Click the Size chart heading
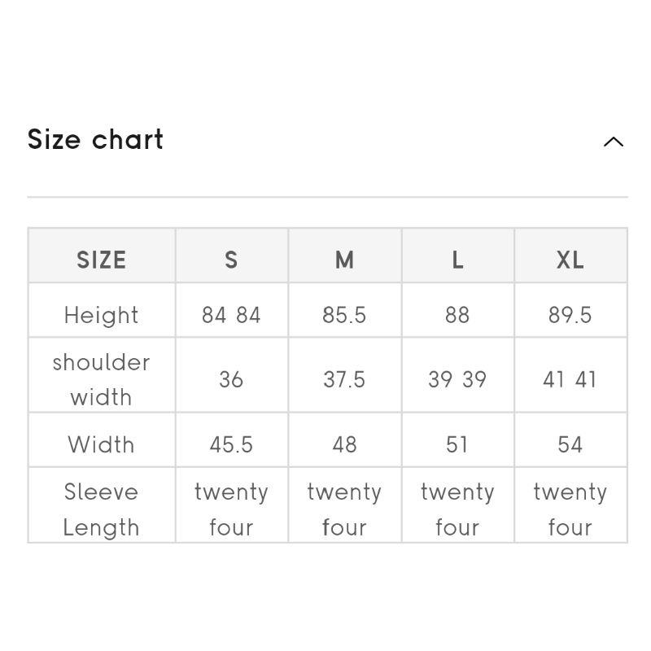 96,140
